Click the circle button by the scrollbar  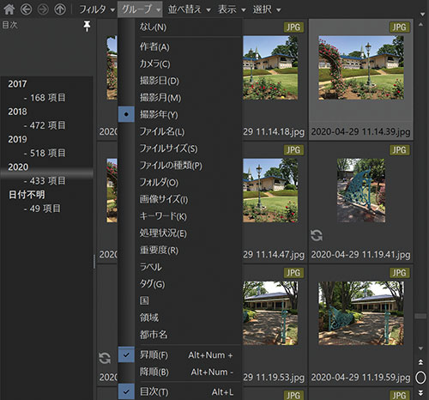[x=420, y=378]
